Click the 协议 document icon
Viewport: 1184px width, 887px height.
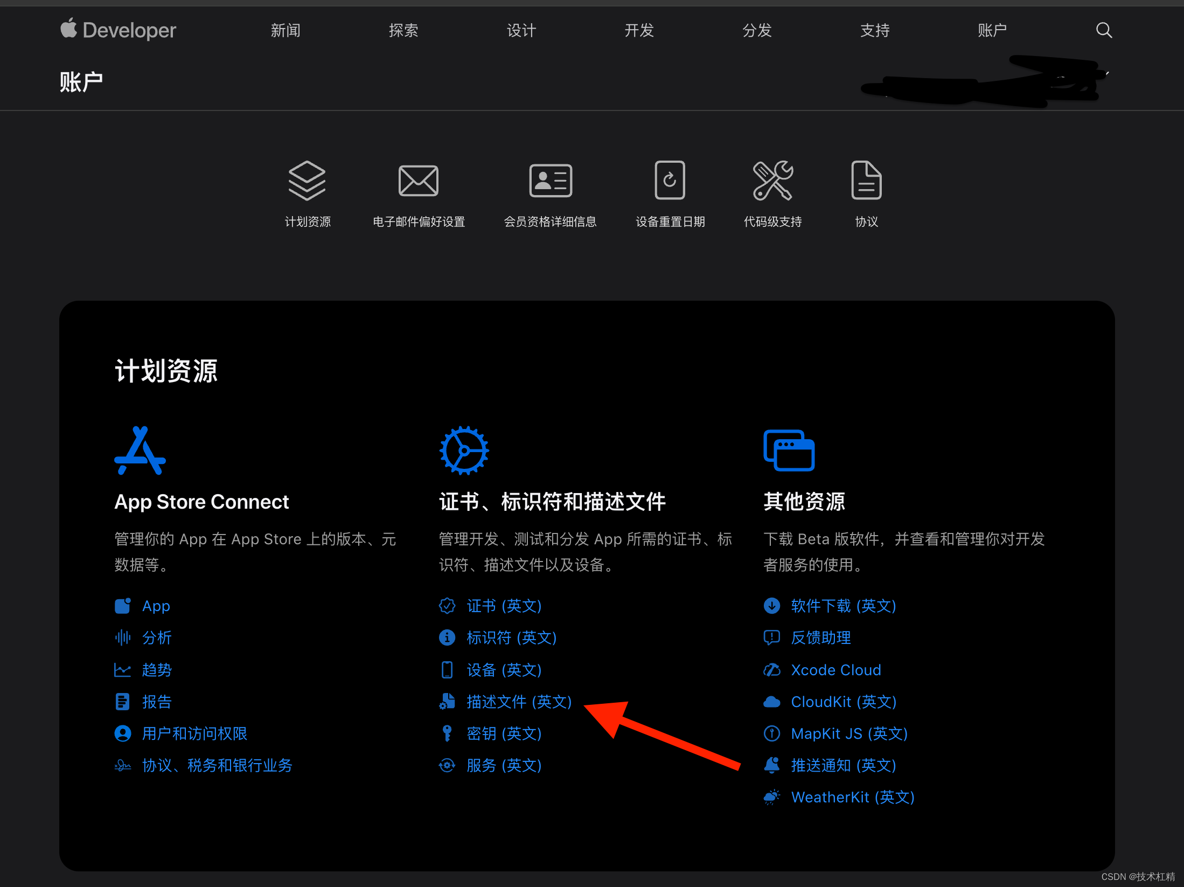(866, 180)
